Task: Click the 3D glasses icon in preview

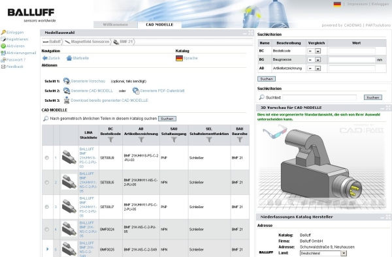Action: pyautogui.click(x=275, y=132)
